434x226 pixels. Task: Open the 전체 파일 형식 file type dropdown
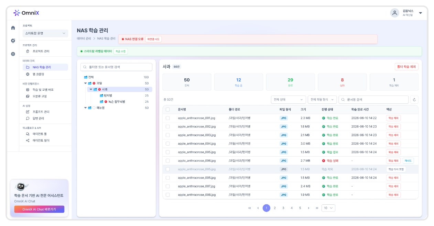tap(322, 100)
